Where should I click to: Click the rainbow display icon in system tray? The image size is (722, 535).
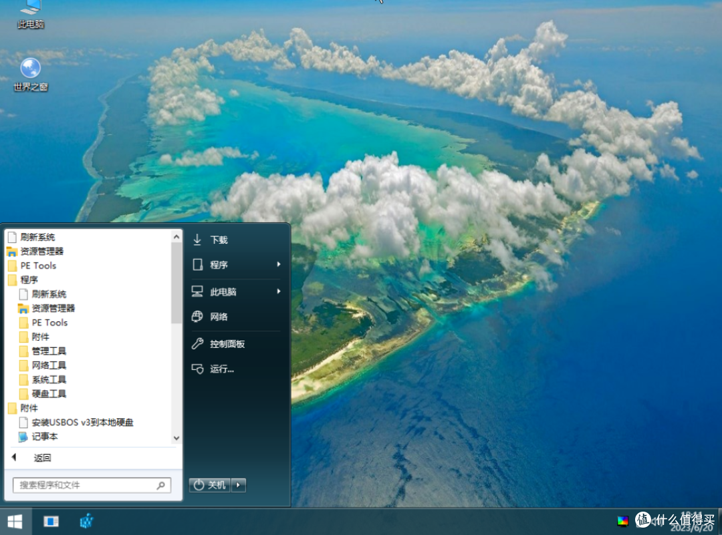point(622,521)
